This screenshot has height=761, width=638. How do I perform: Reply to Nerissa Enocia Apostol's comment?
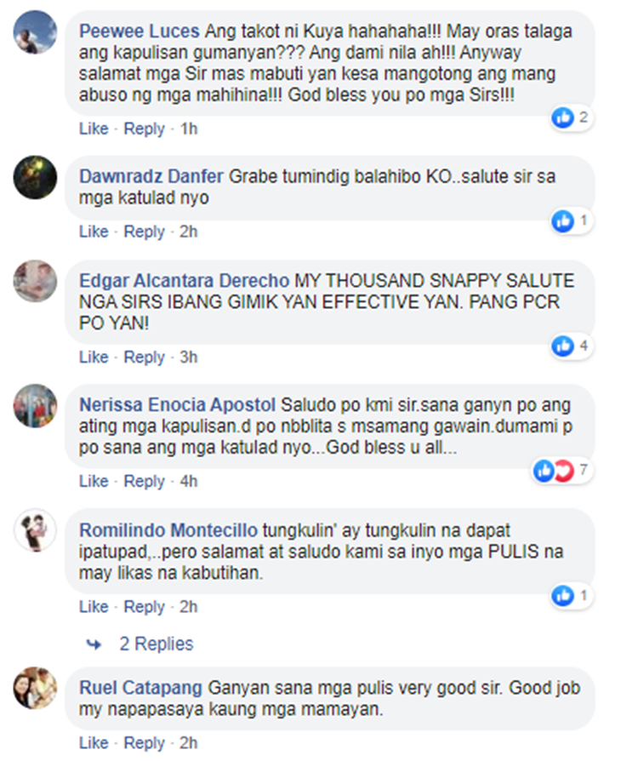[x=144, y=482]
